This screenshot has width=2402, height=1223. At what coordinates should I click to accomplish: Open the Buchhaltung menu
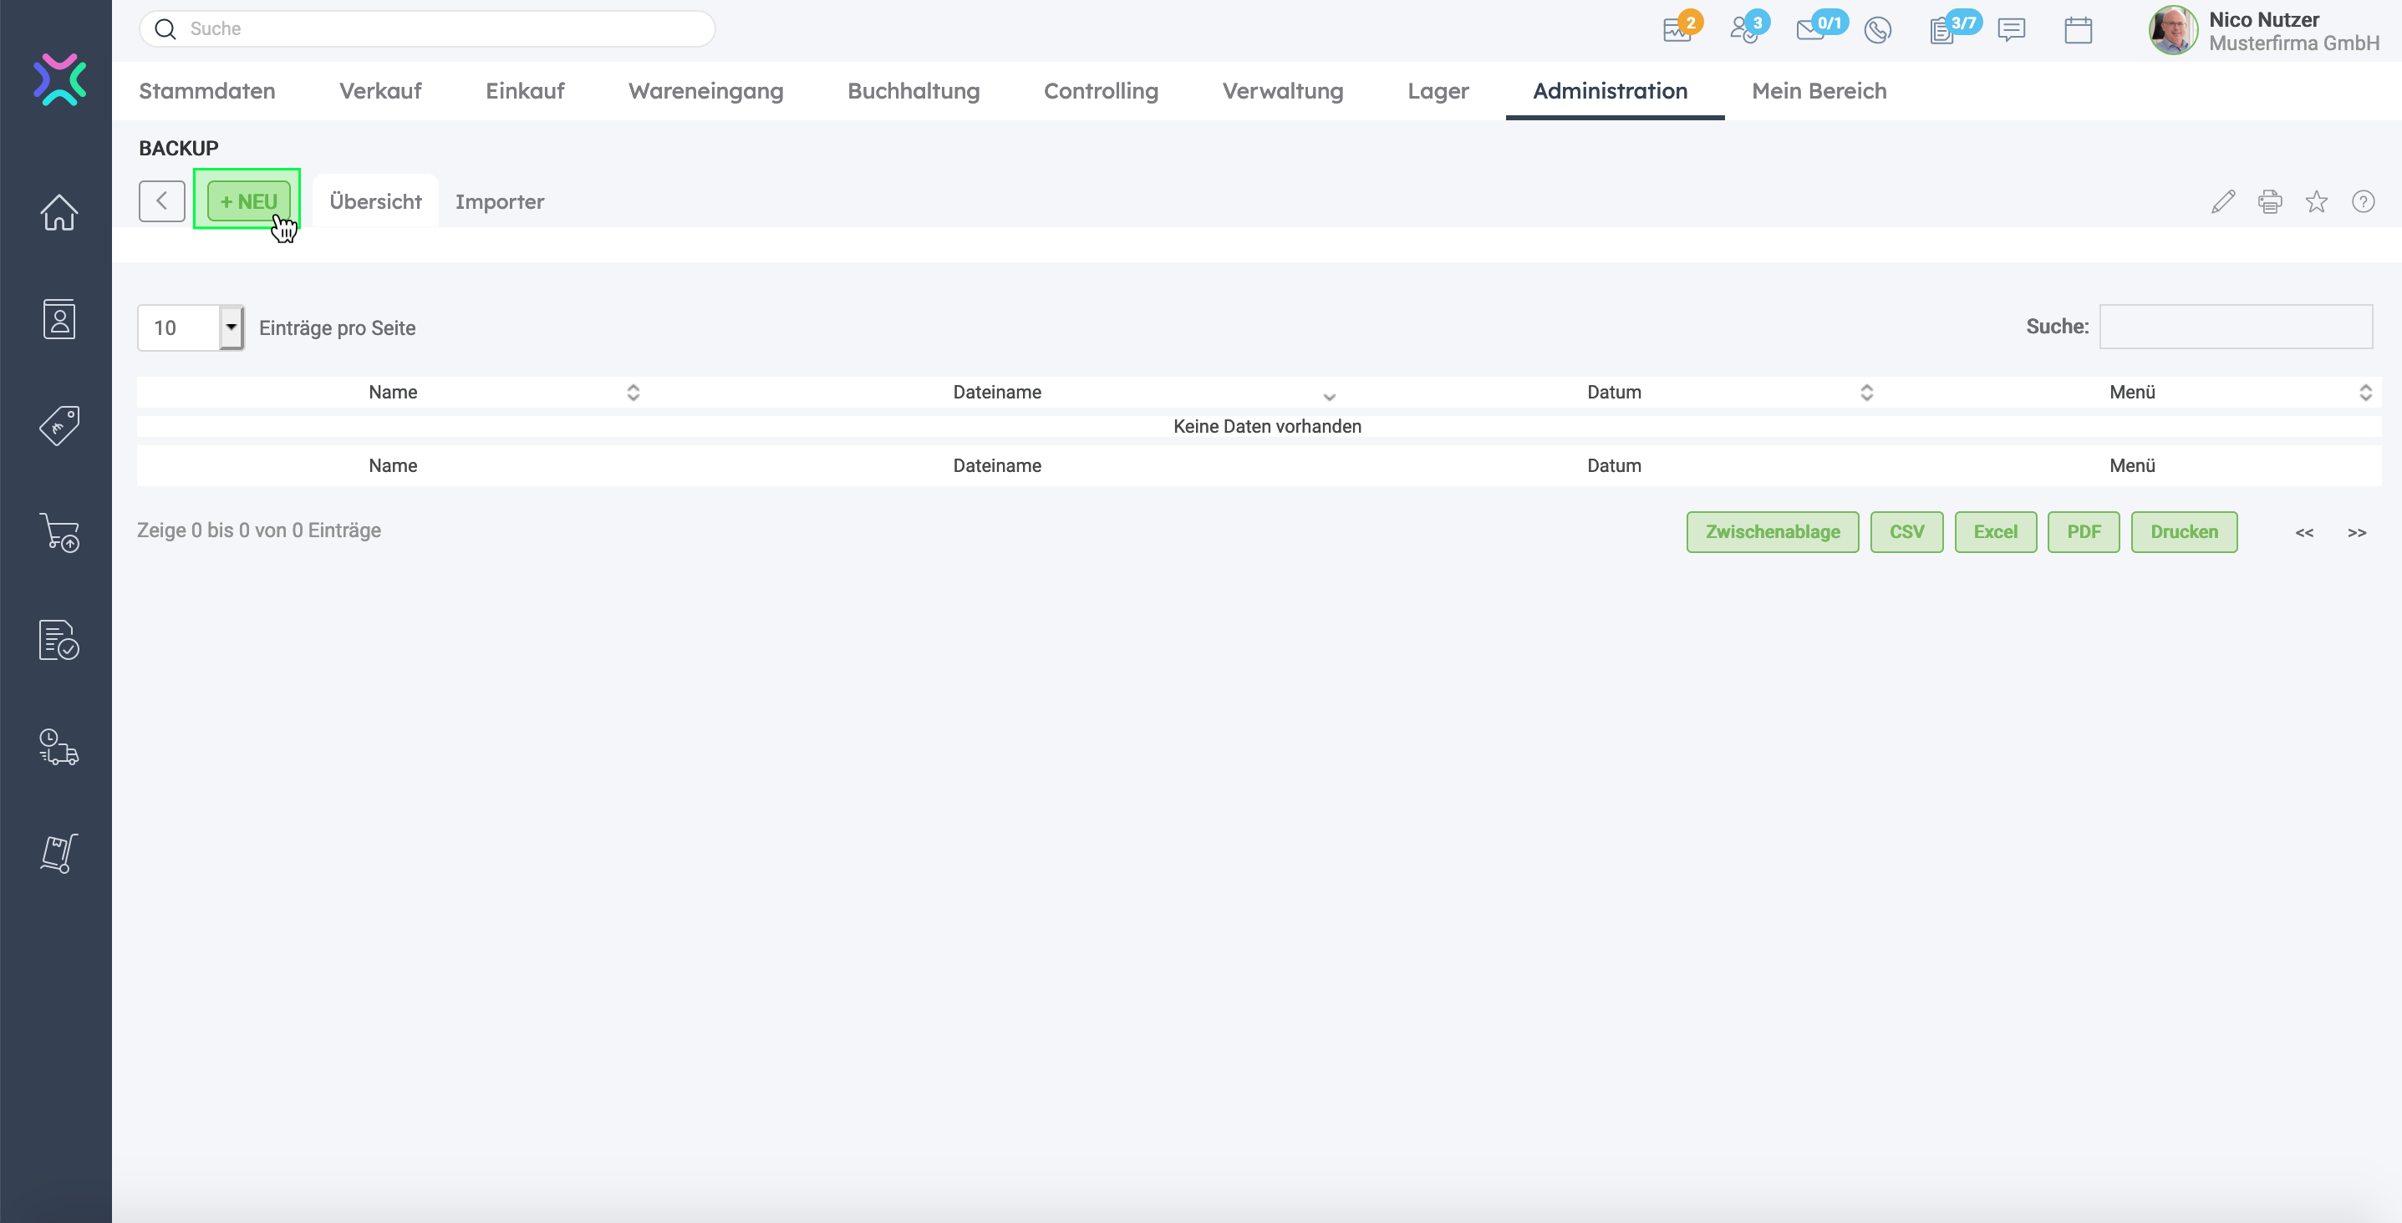pos(913,90)
